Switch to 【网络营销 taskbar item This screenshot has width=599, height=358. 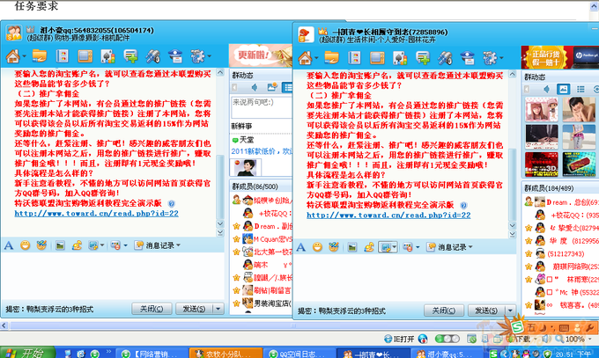pos(152,354)
